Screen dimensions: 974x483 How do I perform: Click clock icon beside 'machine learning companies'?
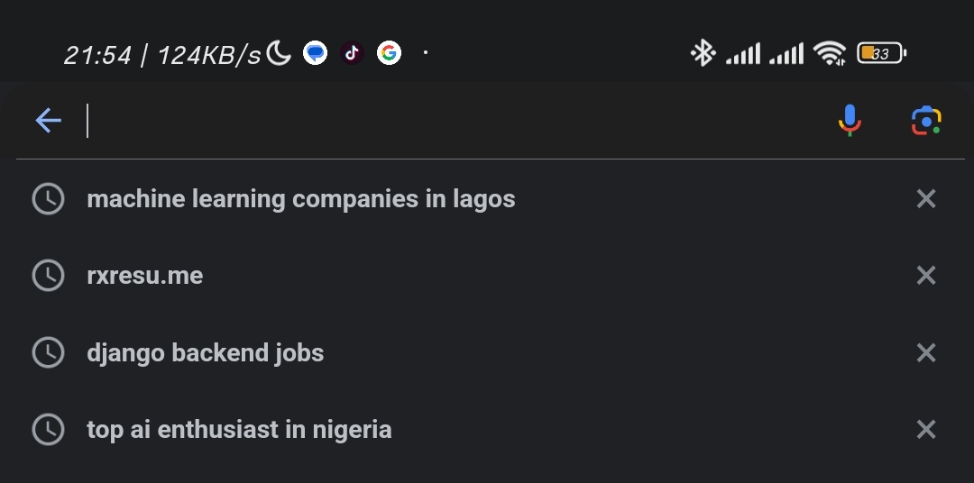coord(48,198)
